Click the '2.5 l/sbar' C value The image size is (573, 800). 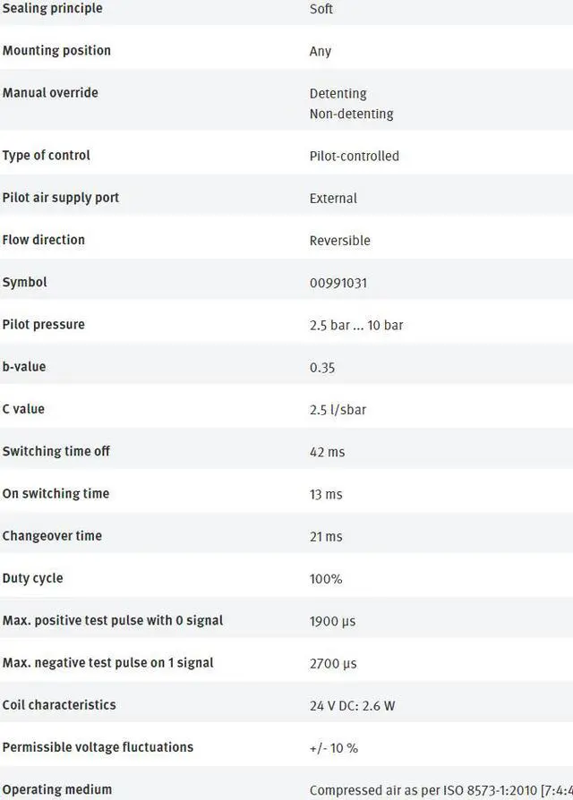(338, 410)
